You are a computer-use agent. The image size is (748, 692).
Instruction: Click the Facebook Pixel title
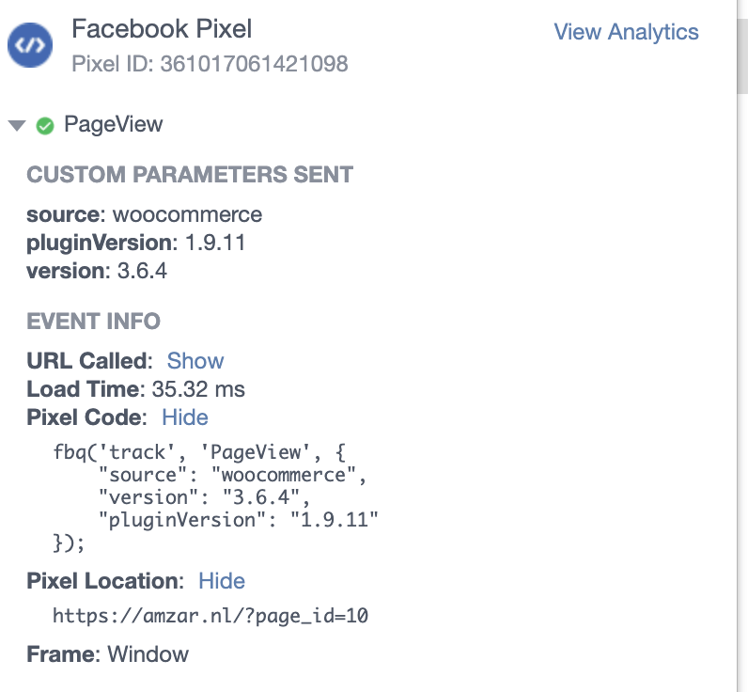162,29
